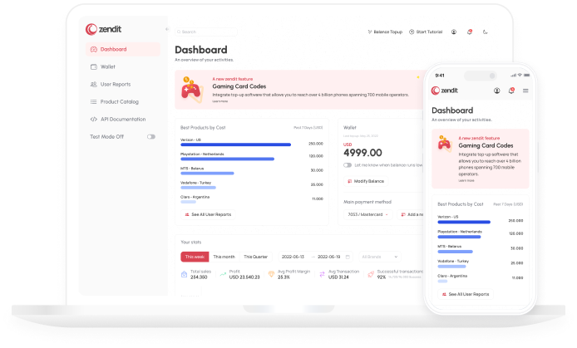The width and height of the screenshot is (577, 348).
Task: Click Learn more in the phone banner
Action: (x=466, y=181)
